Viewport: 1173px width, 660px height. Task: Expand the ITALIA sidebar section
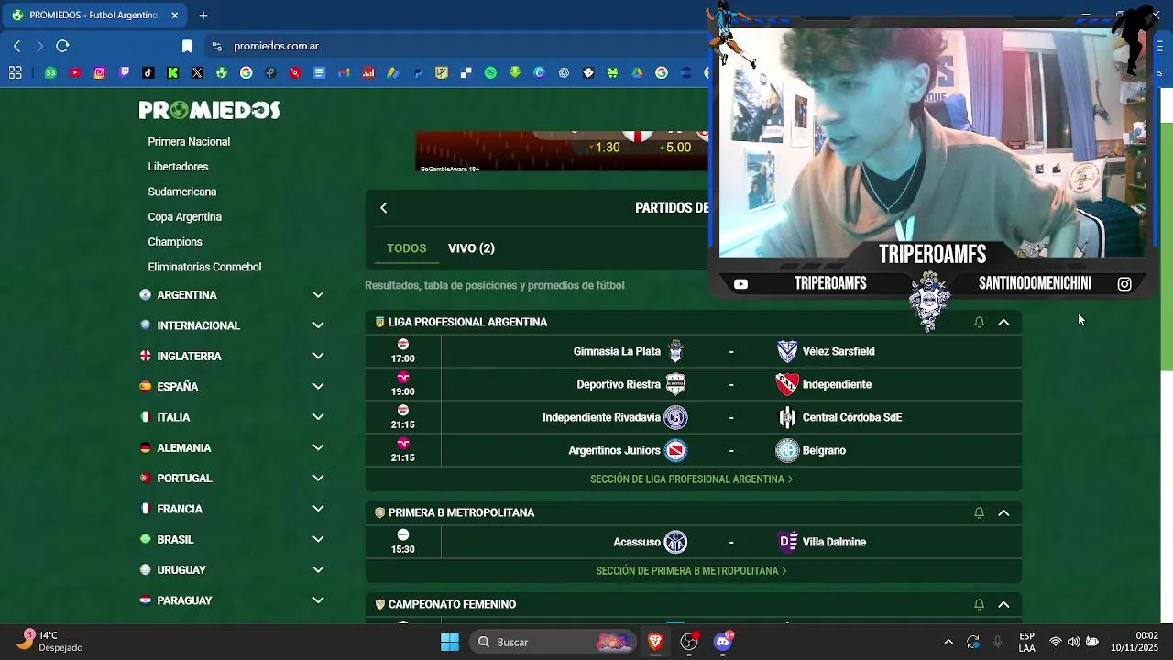[318, 417]
